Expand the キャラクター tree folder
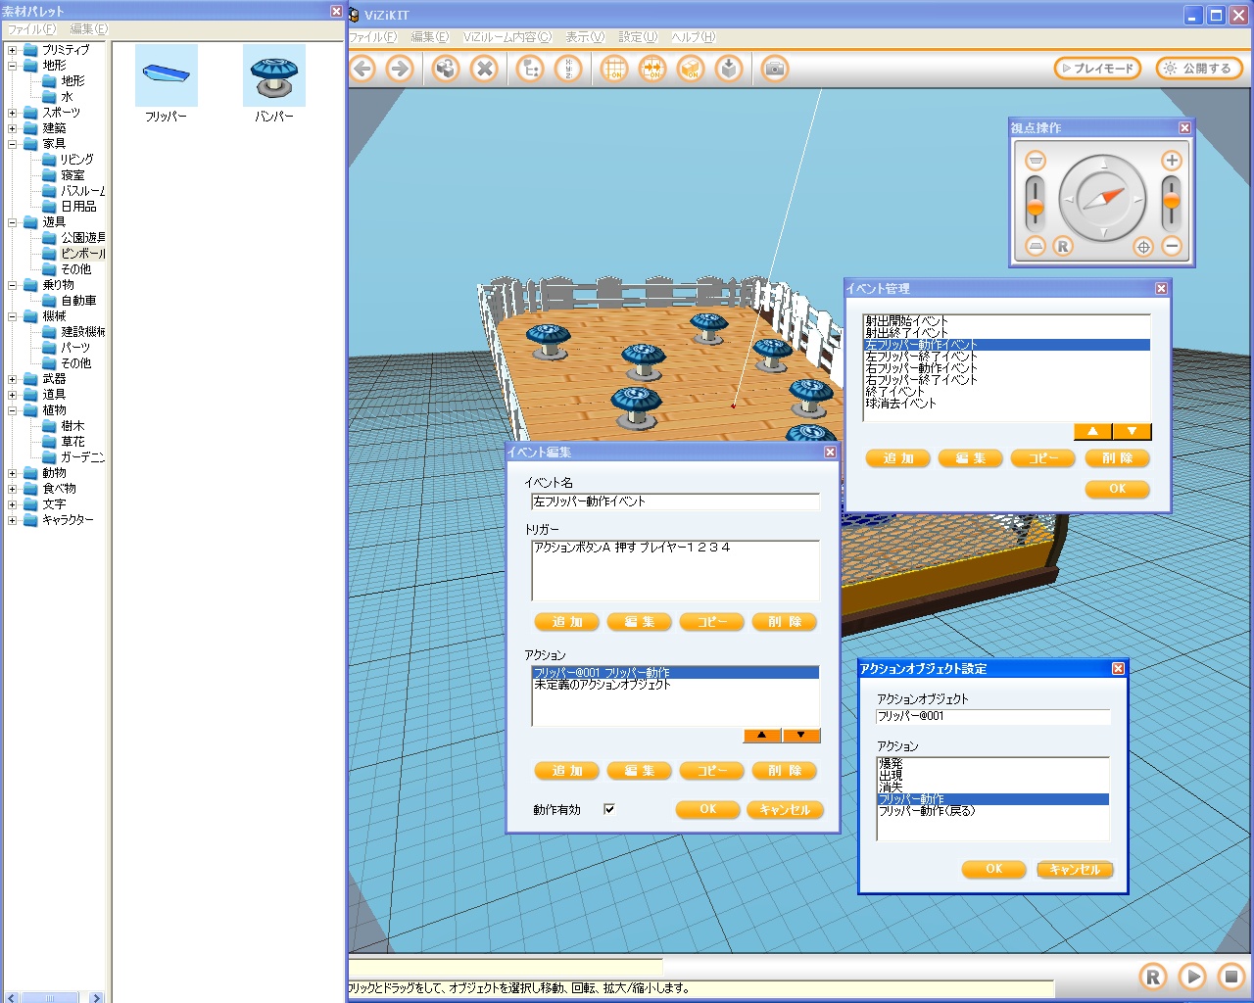1254x1003 pixels. [x=13, y=520]
